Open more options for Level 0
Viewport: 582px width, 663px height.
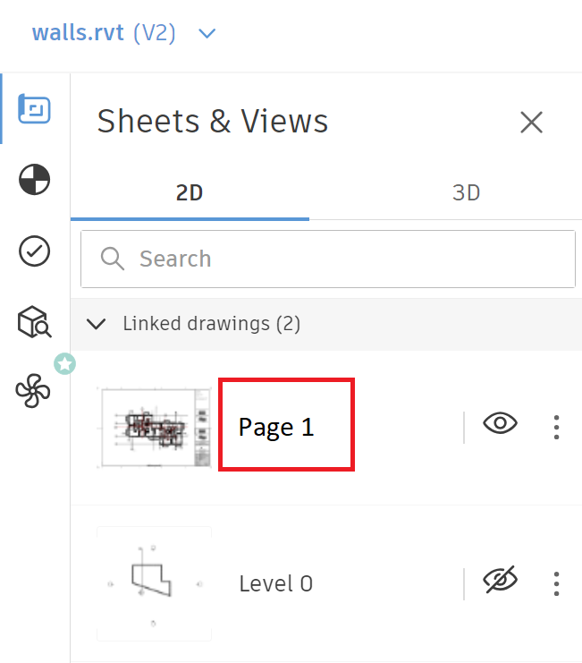[556, 583]
